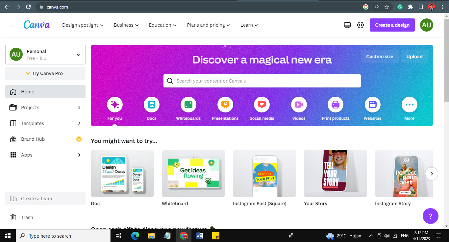Select the Websites category icon
The width and height of the screenshot is (449, 242).
372,104
